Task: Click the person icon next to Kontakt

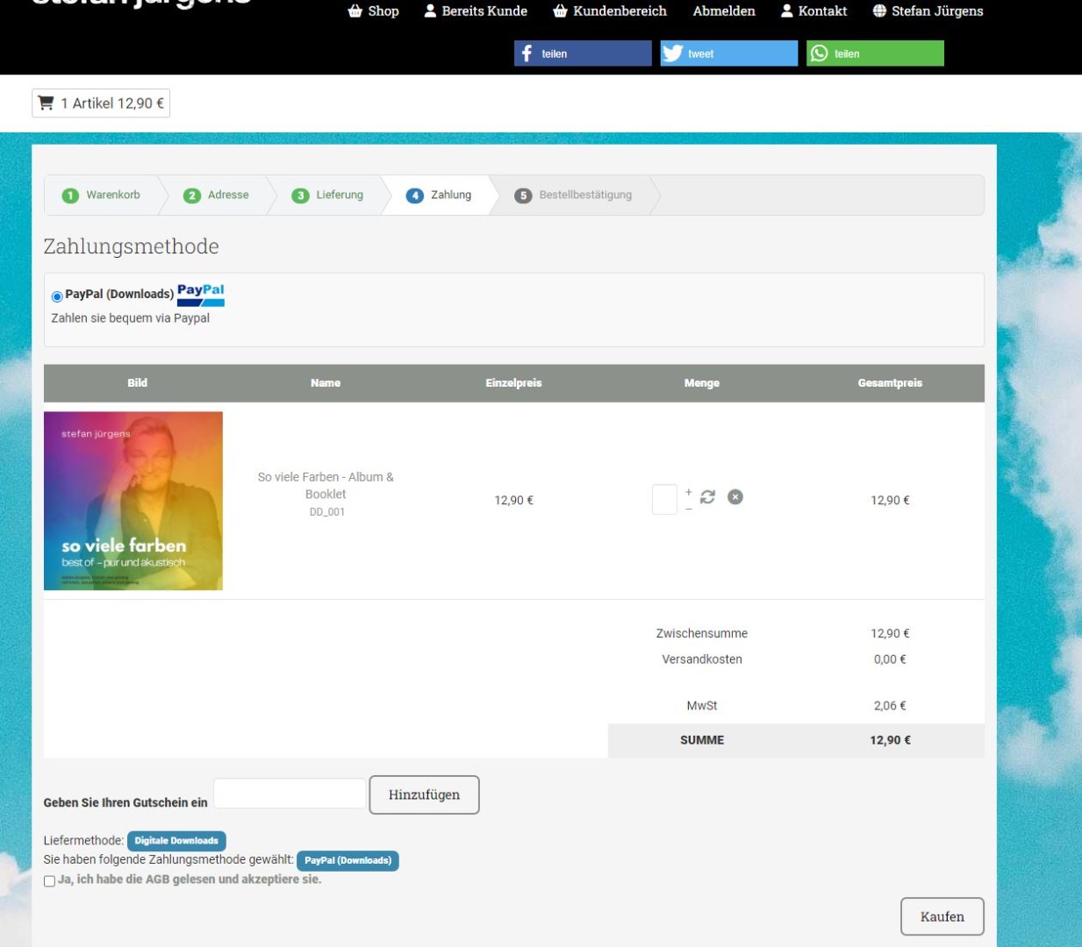Action: (x=787, y=11)
